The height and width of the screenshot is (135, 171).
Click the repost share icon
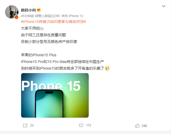[x=25, y=125]
